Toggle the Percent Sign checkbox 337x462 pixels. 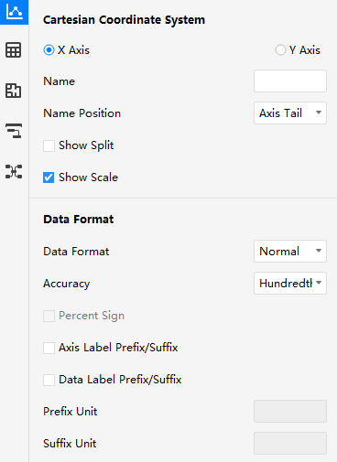(x=49, y=316)
